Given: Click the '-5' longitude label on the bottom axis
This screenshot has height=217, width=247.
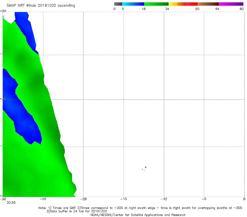Looking at the screenshot, I should click(204, 199).
